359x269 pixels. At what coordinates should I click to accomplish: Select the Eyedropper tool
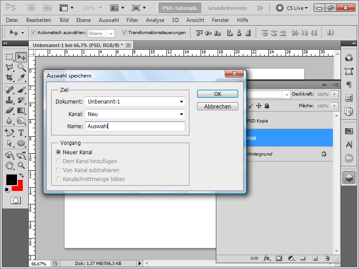pyautogui.click(x=21, y=78)
